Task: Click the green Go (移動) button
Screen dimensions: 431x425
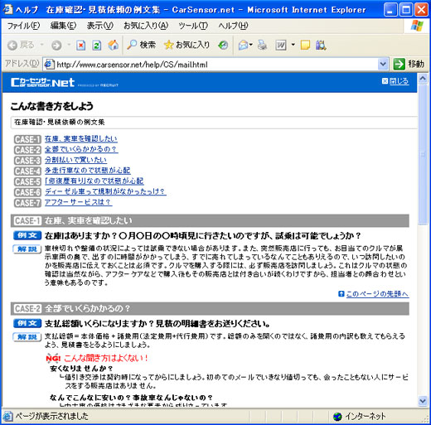Action: 409,64
